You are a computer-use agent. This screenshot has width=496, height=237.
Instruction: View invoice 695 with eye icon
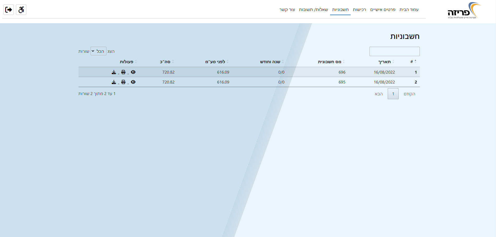(133, 82)
